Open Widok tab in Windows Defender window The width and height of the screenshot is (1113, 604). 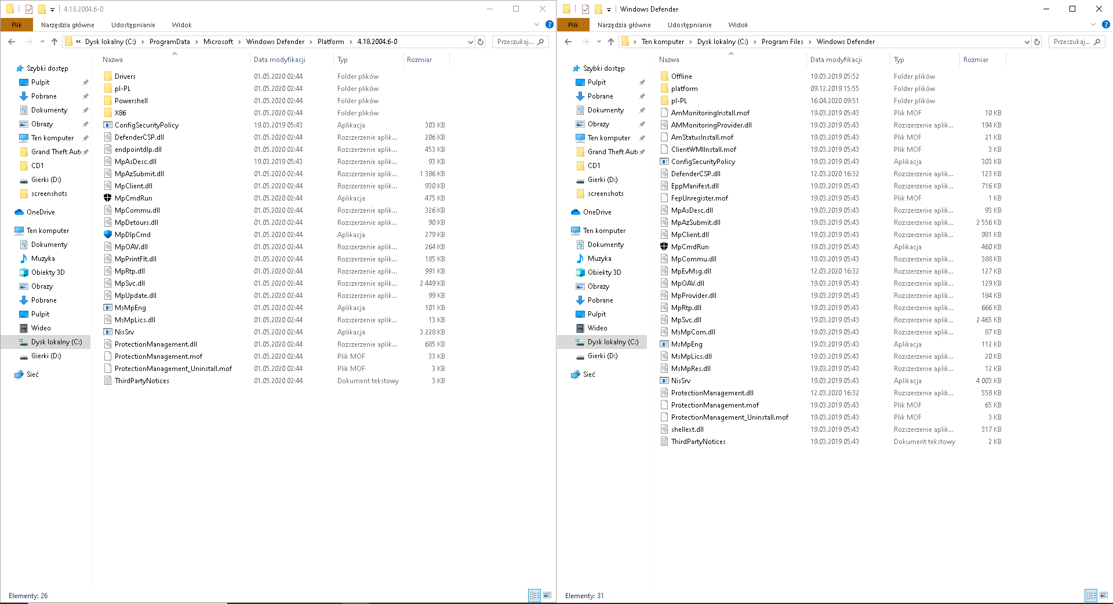(x=738, y=25)
